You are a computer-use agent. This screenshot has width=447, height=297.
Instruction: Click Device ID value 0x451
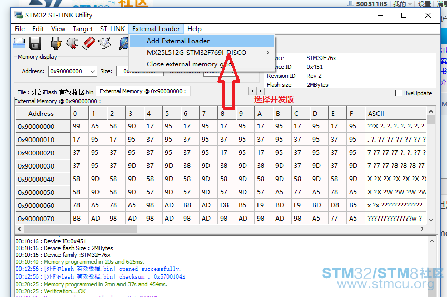coord(314,67)
